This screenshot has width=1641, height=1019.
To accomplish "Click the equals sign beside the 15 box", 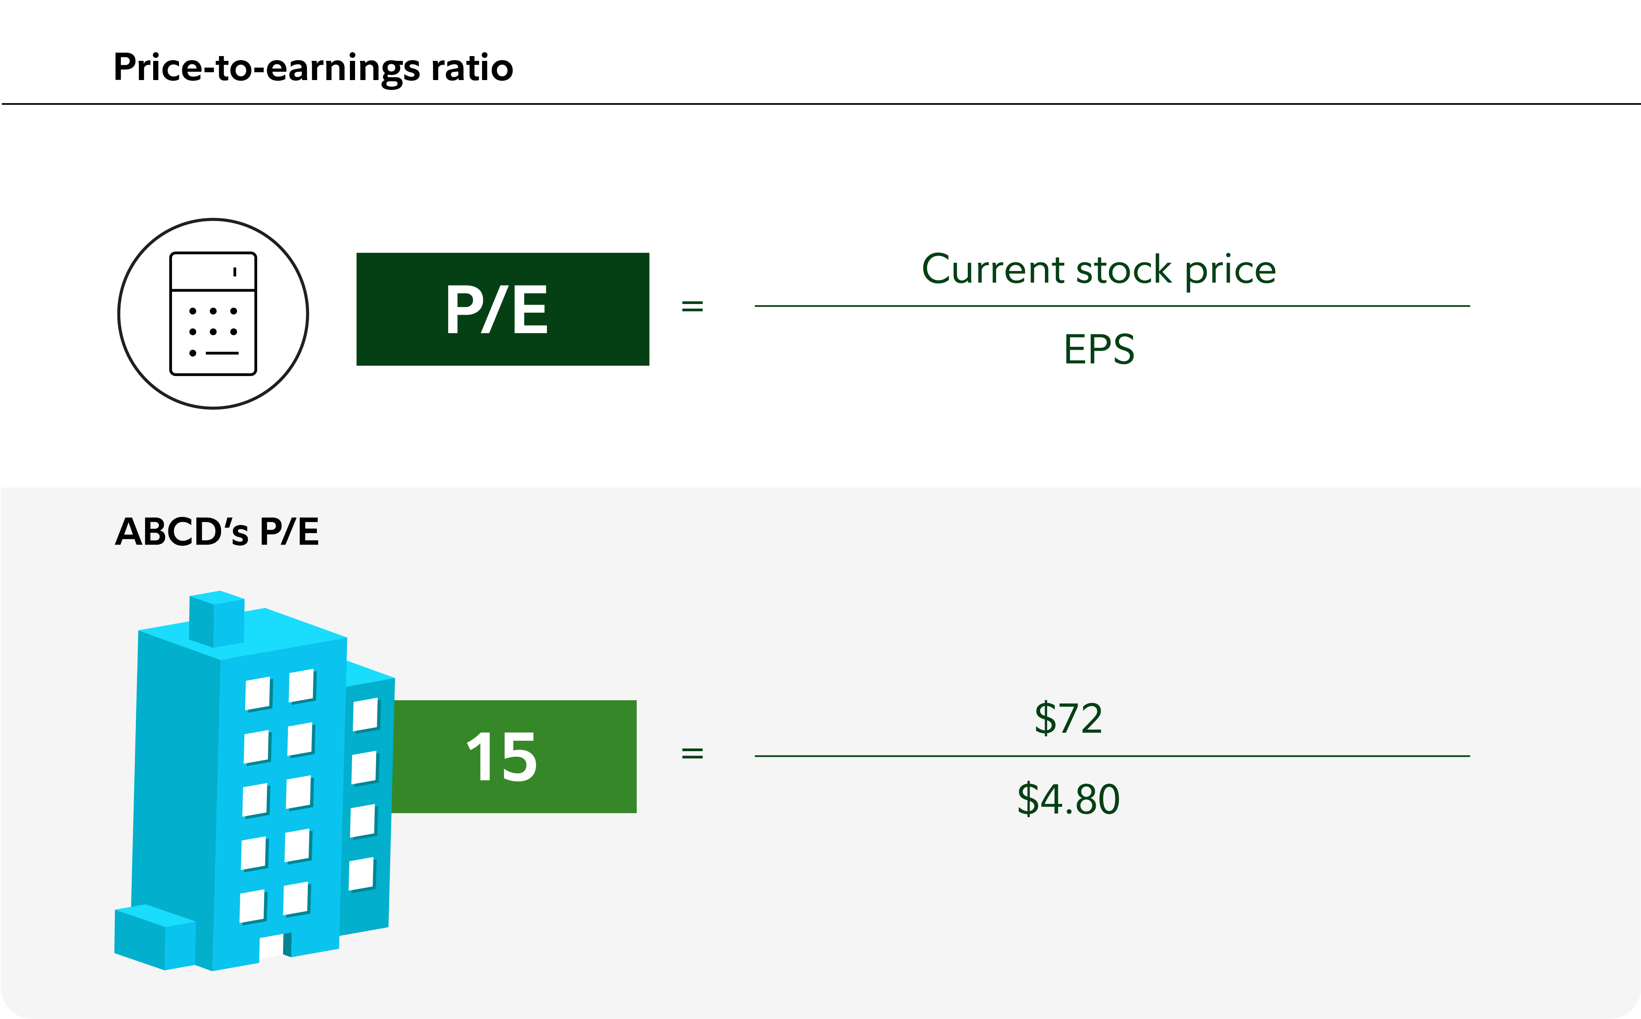I will pos(692,753).
